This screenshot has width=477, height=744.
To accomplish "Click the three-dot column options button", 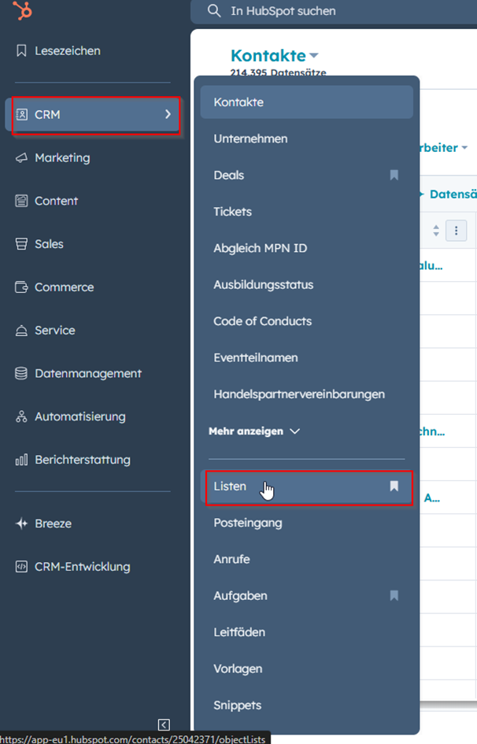I will tap(456, 231).
